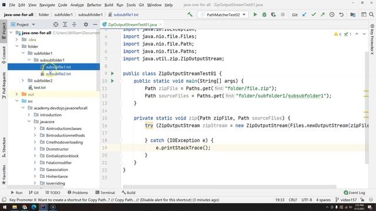Open Project panel settings gear
The image size is (376, 211).
pos(86,25)
